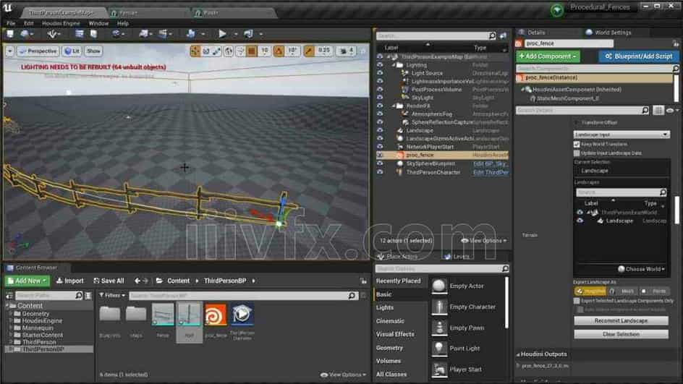Screen dimensions: 683x384
Task: Click the Add Component button
Action: 548,56
